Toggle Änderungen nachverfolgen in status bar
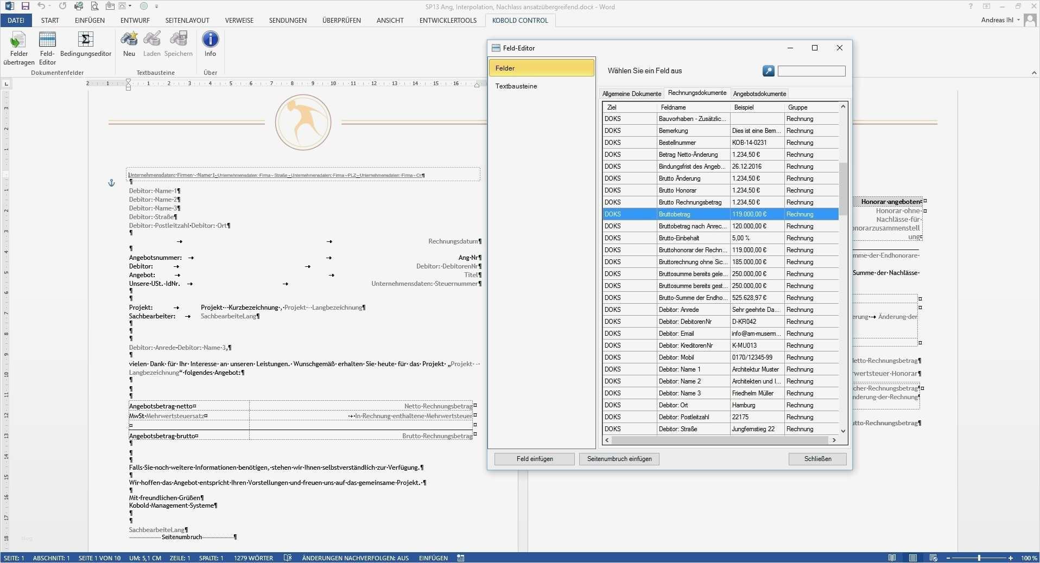The image size is (1040, 563). [x=355, y=558]
